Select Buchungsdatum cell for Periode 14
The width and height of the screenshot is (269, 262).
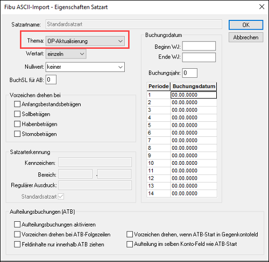[x=194, y=193]
